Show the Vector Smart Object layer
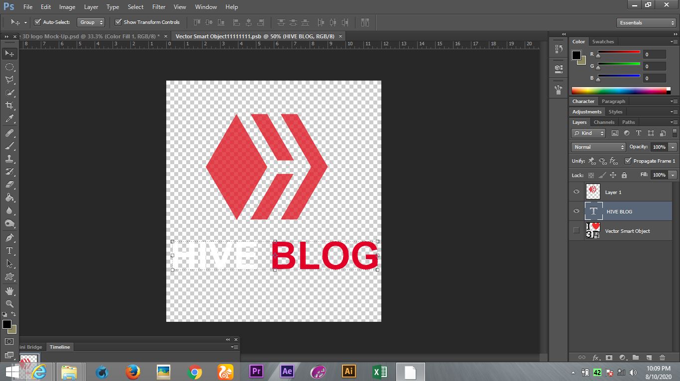This screenshot has height=381, width=680. point(576,230)
